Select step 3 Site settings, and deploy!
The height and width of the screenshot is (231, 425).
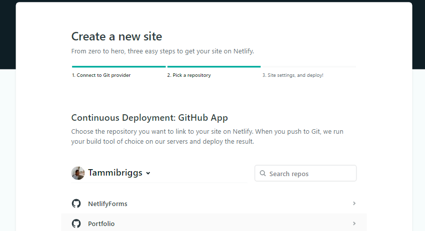pyautogui.click(x=292, y=75)
